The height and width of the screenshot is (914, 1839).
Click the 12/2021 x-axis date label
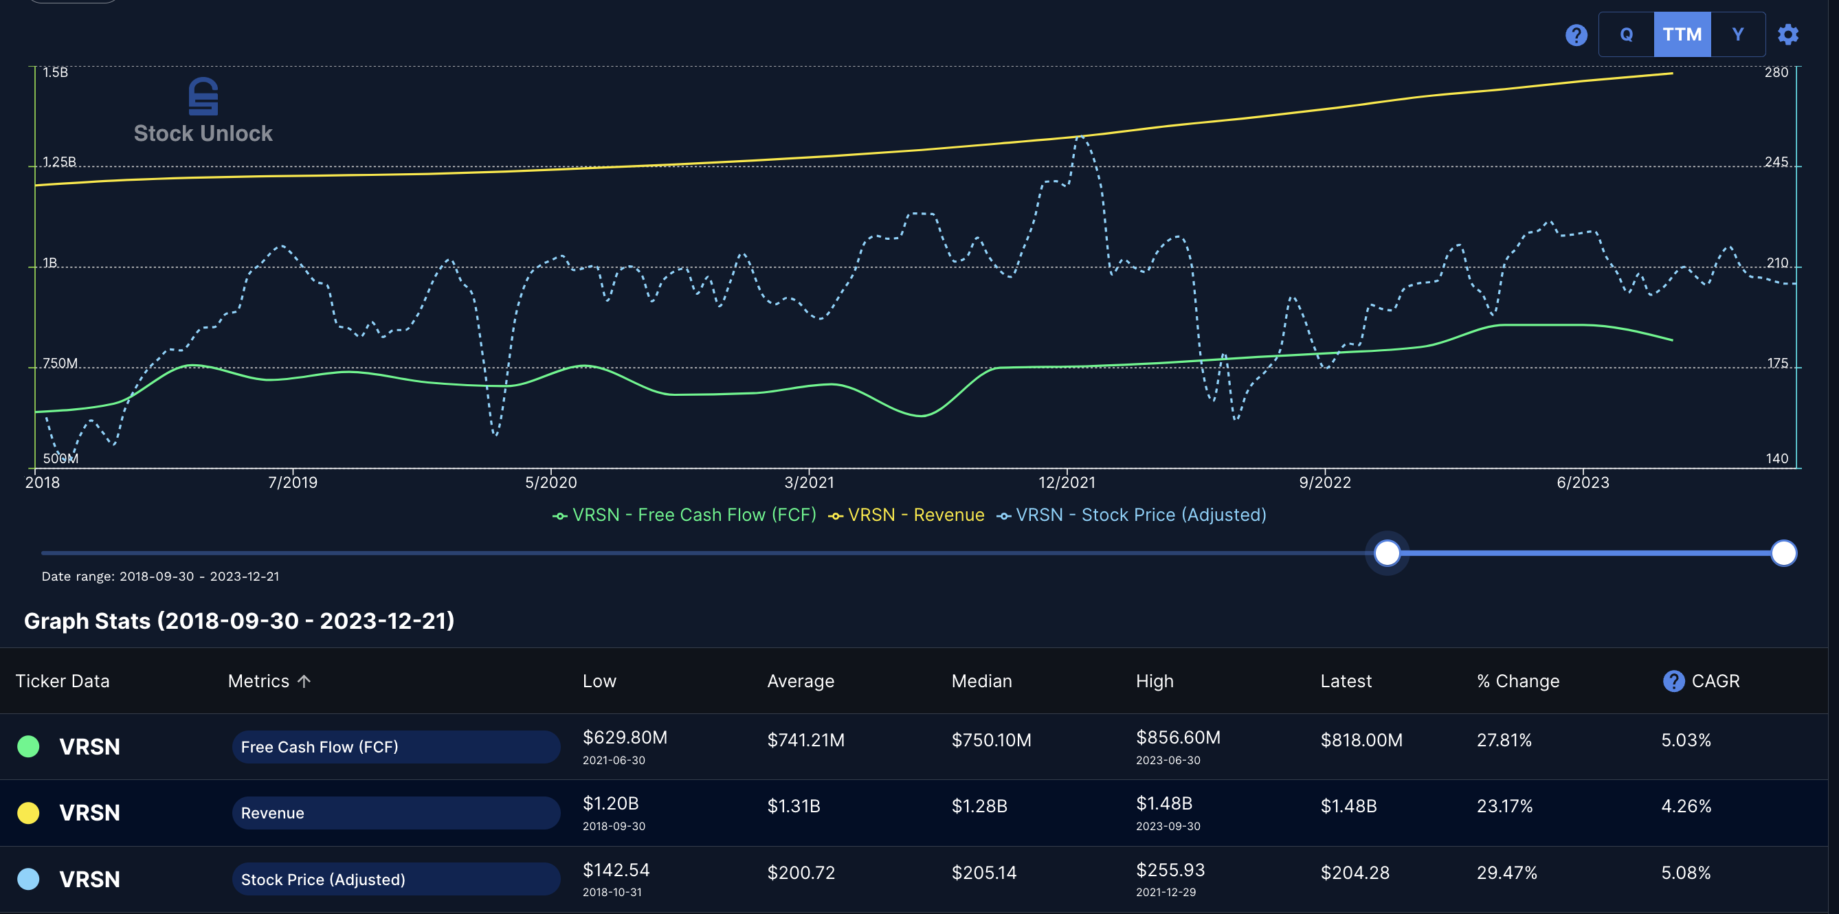(x=1067, y=482)
